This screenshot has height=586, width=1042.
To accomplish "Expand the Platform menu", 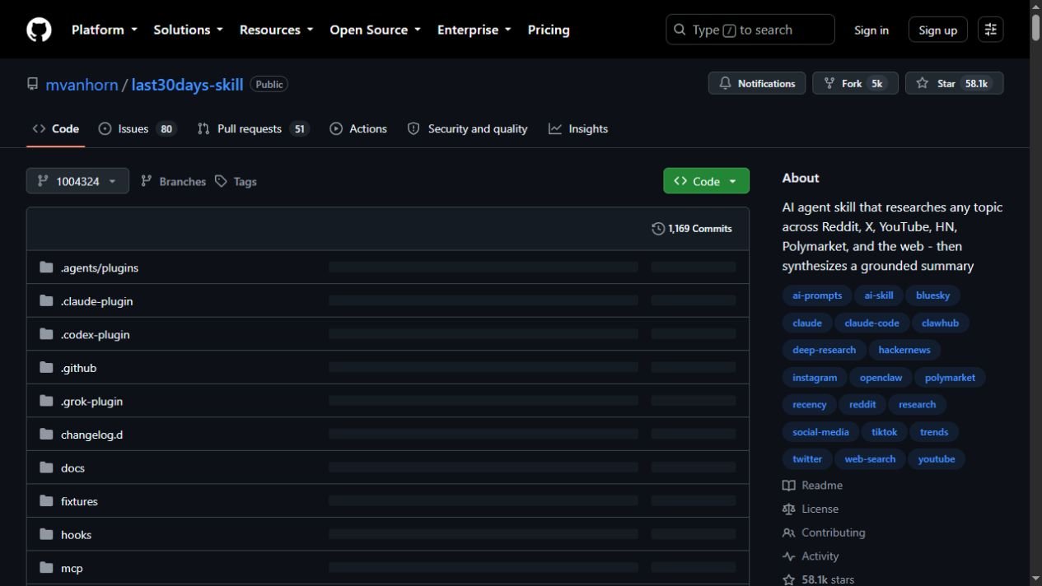I will pyautogui.click(x=104, y=30).
